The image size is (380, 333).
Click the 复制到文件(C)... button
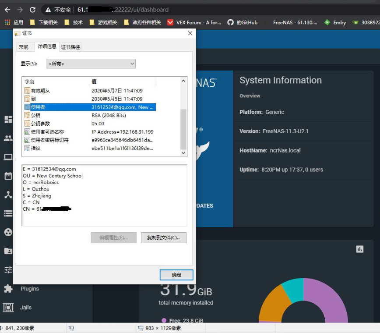coord(164,237)
